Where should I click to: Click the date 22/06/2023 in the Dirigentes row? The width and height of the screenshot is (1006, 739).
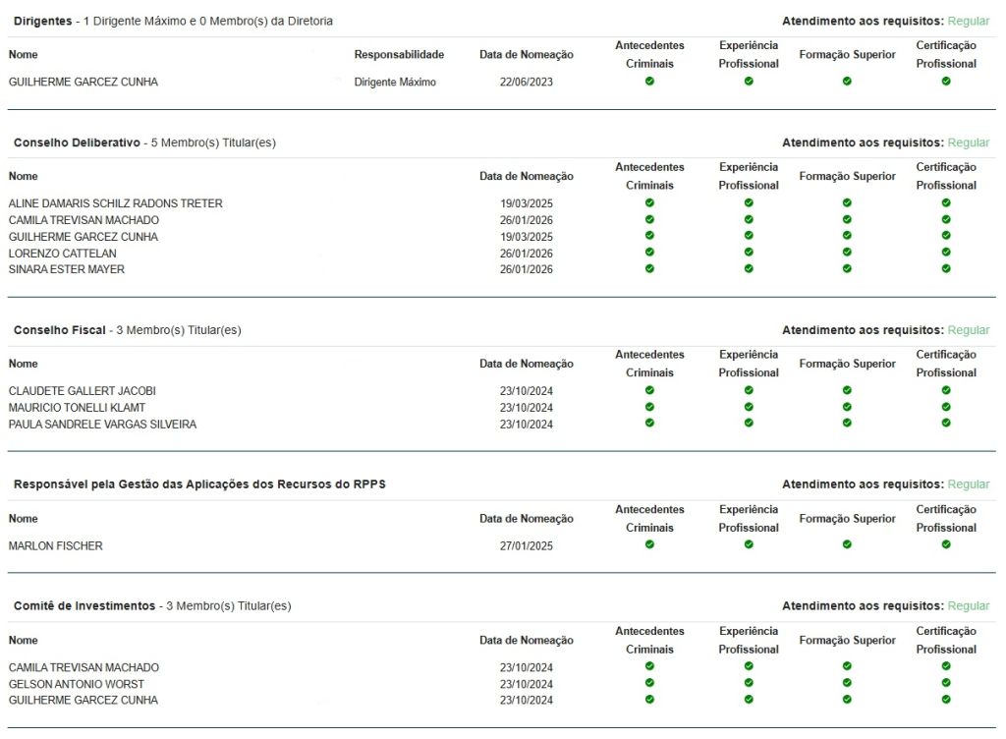pos(526,83)
